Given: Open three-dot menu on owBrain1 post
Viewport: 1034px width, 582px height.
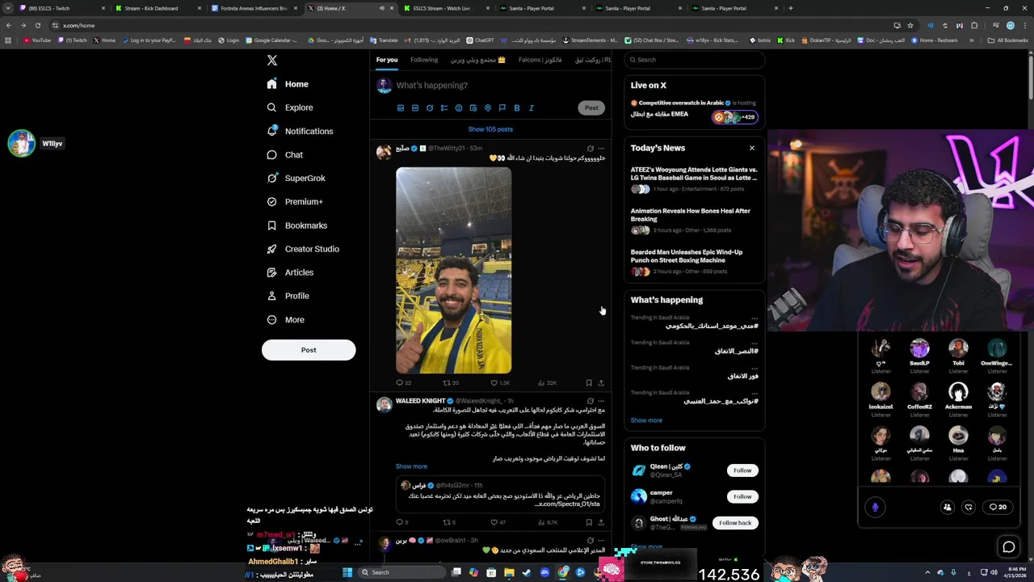Looking at the screenshot, I should [x=601, y=540].
